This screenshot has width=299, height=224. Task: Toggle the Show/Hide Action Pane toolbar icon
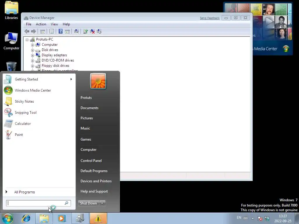point(67,31)
